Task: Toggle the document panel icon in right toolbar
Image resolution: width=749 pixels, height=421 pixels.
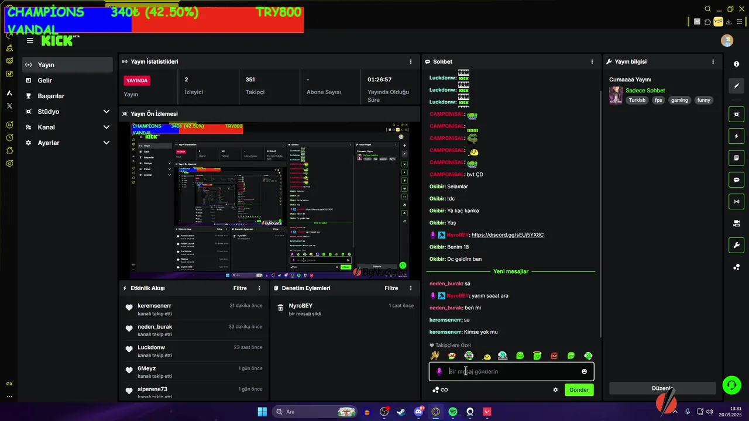Action: (x=736, y=158)
